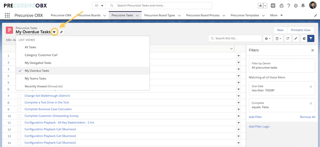
Task: Open the Setup gear icon
Action: click(x=296, y=6)
